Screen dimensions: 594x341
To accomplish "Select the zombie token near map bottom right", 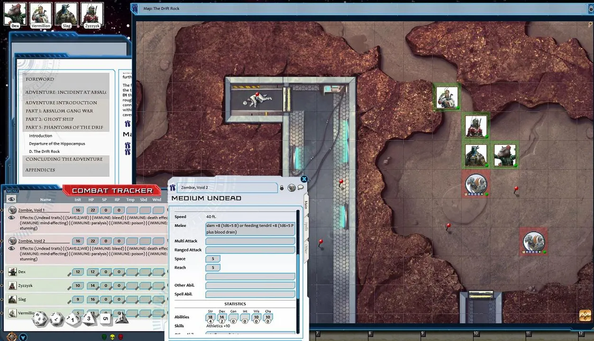I will pyautogui.click(x=534, y=242).
